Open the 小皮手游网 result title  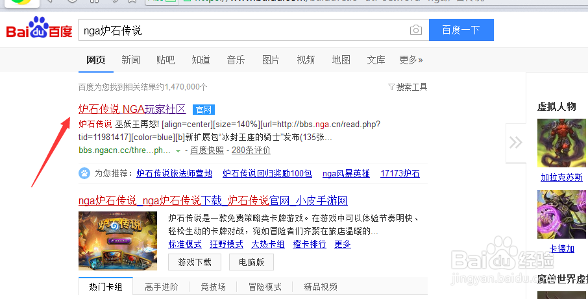[213, 201]
